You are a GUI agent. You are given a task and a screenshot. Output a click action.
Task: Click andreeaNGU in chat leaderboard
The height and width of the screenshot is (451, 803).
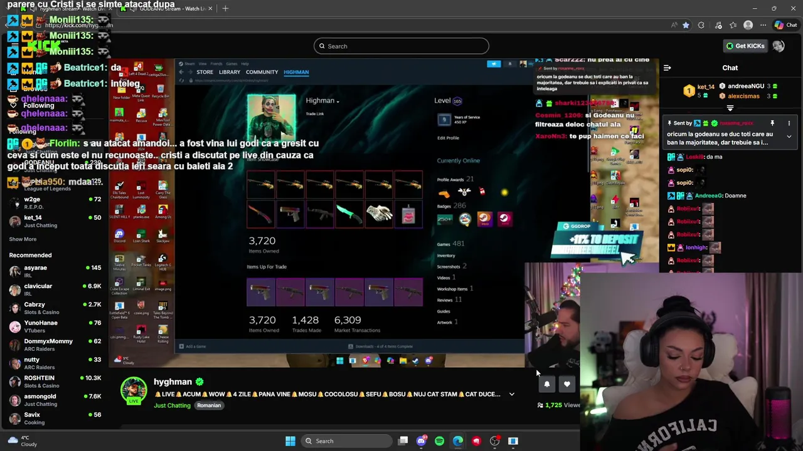click(745, 86)
